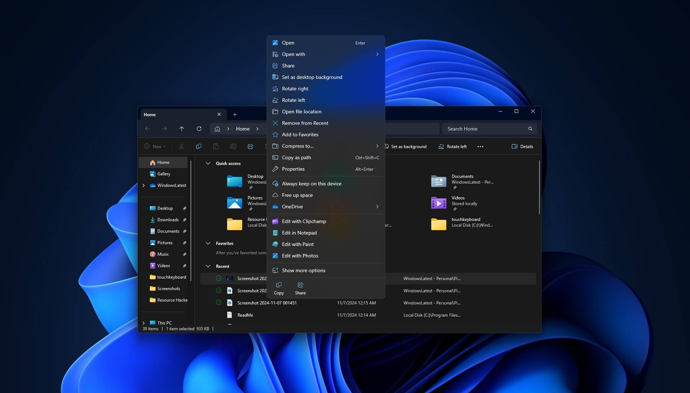
Task: Open the three-dot See more menu
Action: coord(480,146)
